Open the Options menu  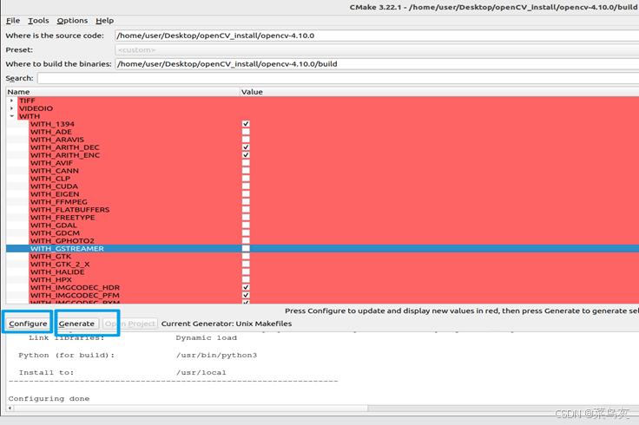coord(72,20)
